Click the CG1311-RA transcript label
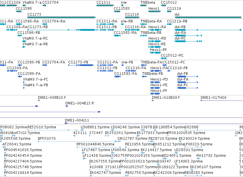This screenshot has height=177, width=243. (x=107, y=21)
